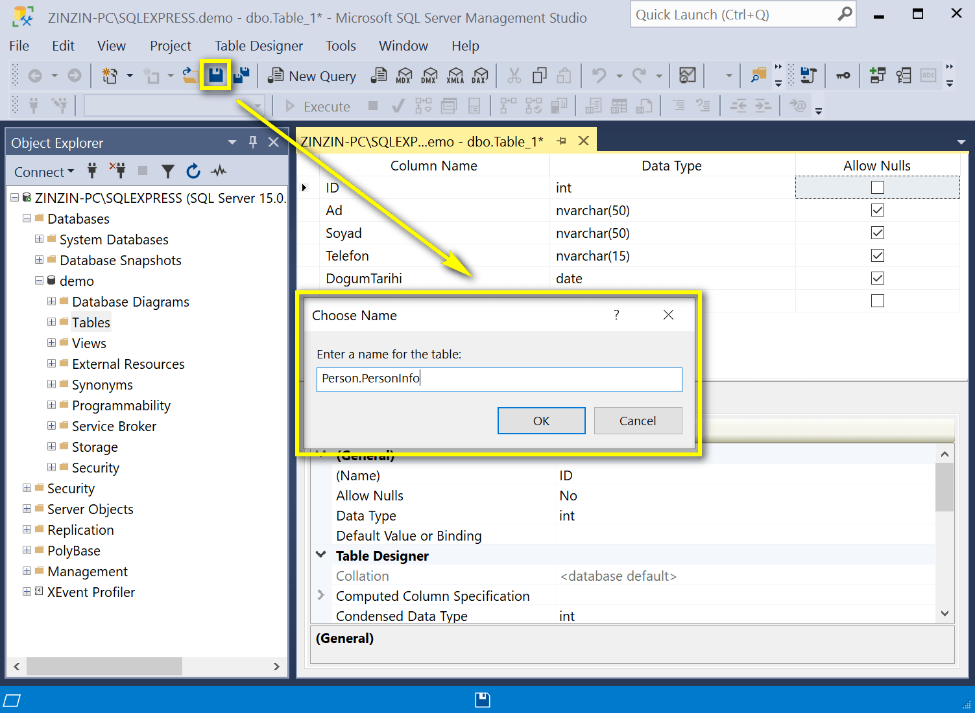Open the File menu
The height and width of the screenshot is (713, 975).
point(19,46)
